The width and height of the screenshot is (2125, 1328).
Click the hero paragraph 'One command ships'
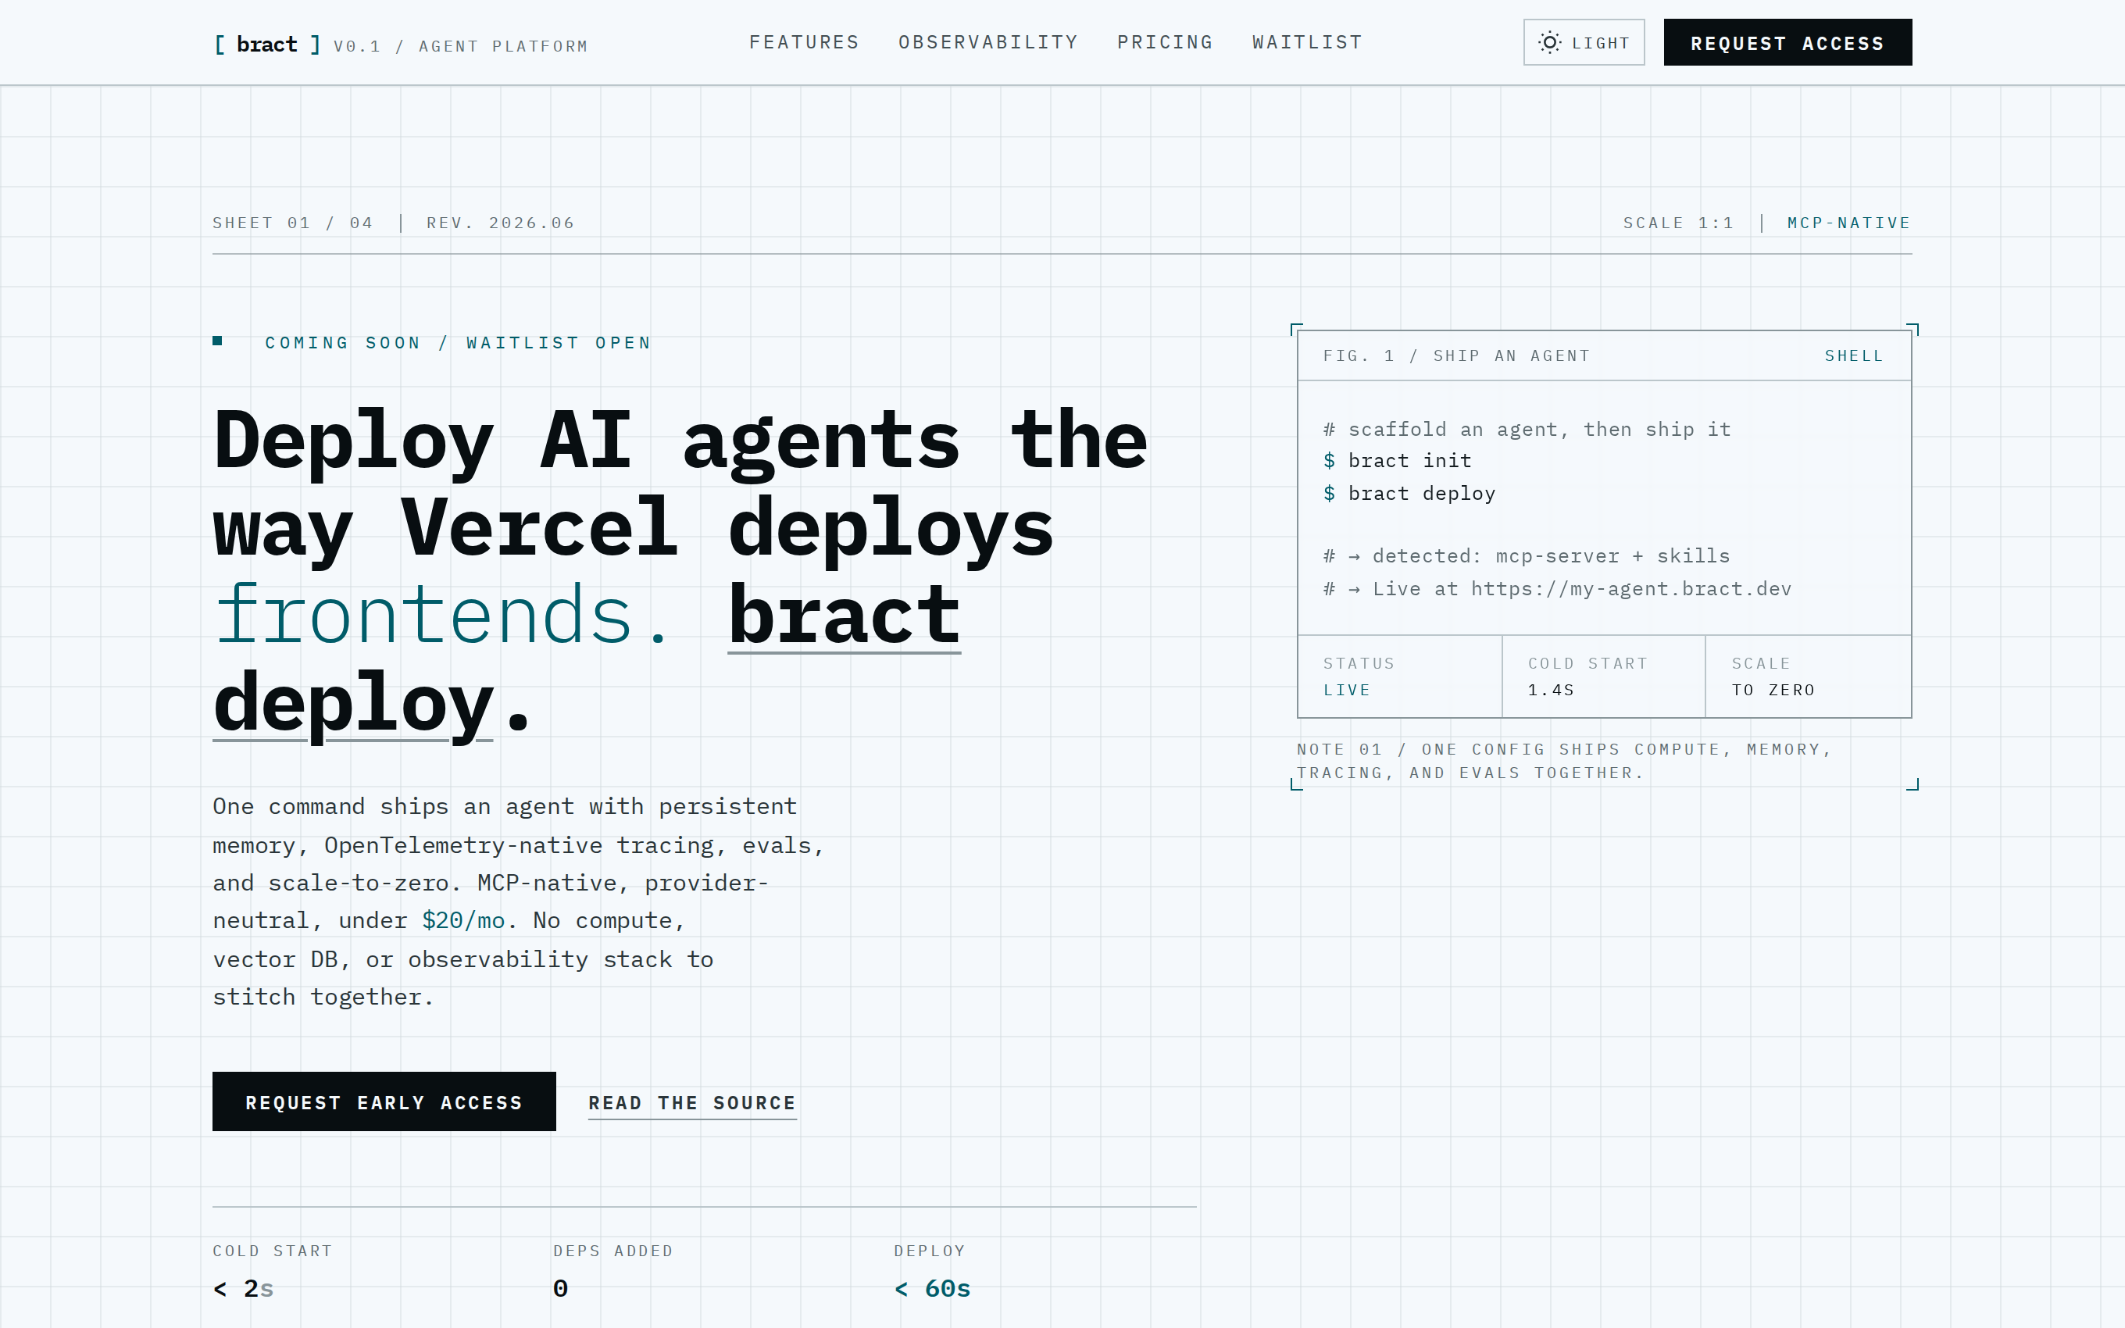[x=518, y=901]
